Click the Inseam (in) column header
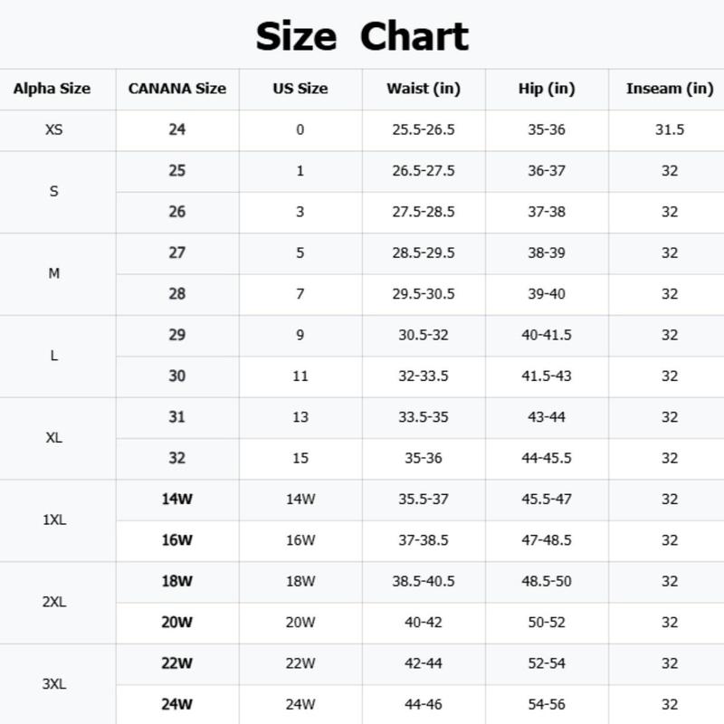Screen dimensions: 724x724 pyautogui.click(x=670, y=89)
